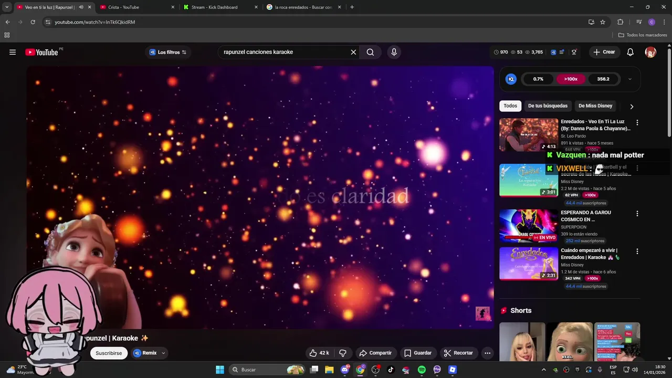Open options for Enredados Veo En Ti video
Image resolution: width=672 pixels, height=378 pixels.
coord(637,122)
